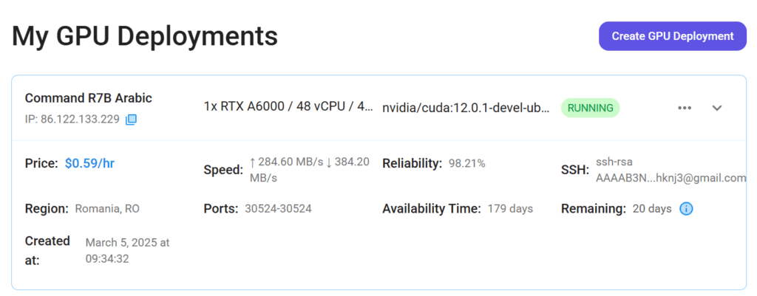Select the $0.59/hr price link
This screenshot has height=296, width=757.
tap(89, 163)
